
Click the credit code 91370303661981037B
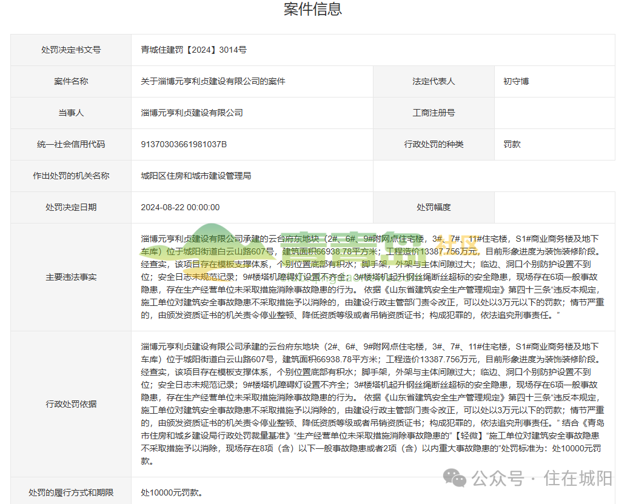pyautogui.click(x=184, y=144)
